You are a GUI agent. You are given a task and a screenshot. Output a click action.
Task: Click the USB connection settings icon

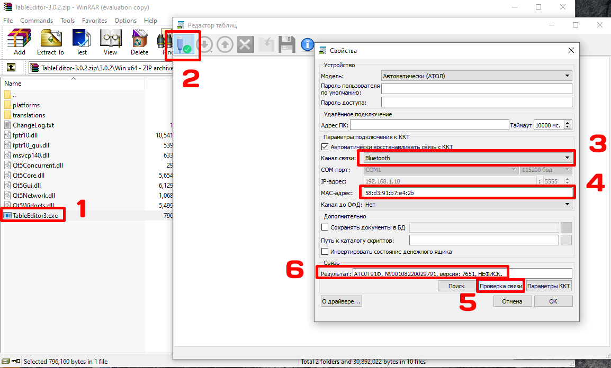(183, 44)
